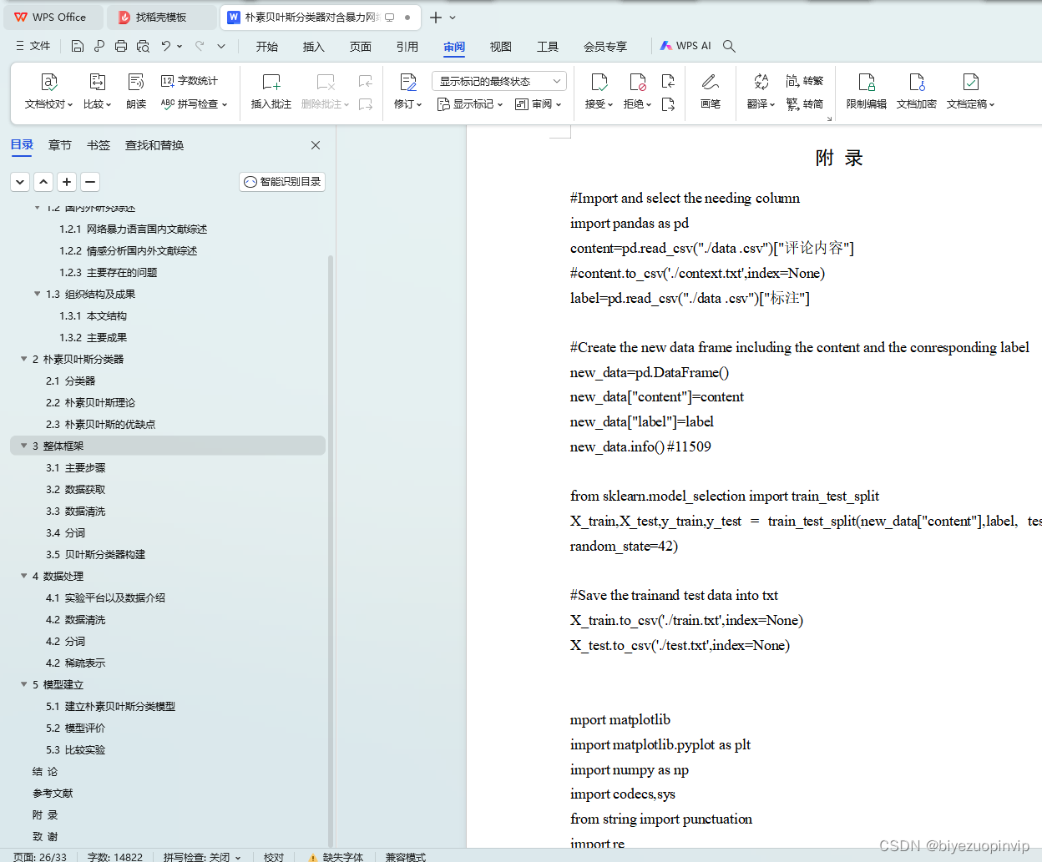Click 插入批注 insert comment
Screen dimensions: 1042x862
[x=271, y=91]
